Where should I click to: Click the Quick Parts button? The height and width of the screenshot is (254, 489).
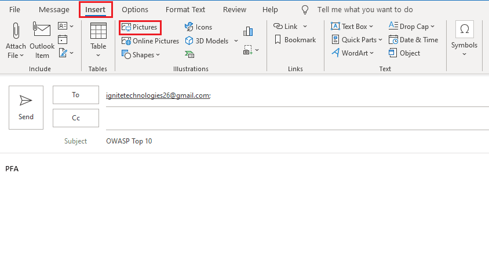tap(353, 40)
